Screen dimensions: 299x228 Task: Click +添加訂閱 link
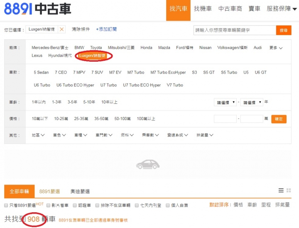[106, 29]
